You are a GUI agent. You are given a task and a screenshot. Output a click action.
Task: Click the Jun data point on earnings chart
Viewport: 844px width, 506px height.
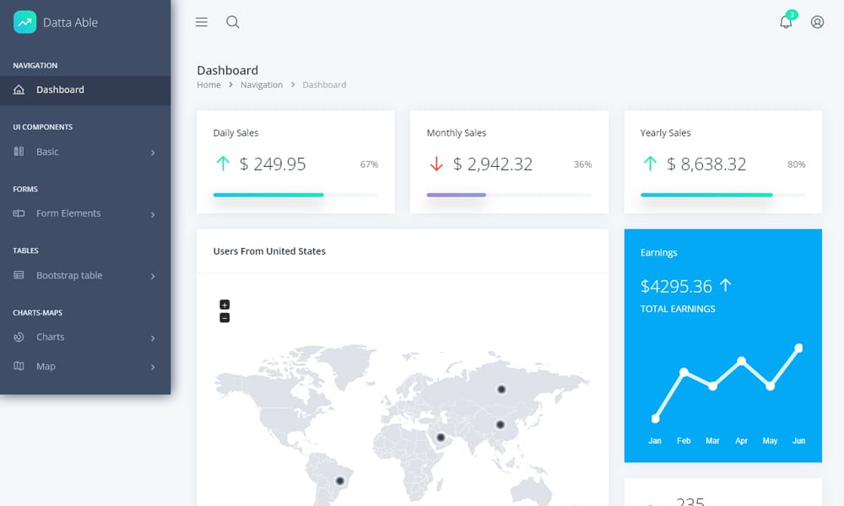click(798, 348)
